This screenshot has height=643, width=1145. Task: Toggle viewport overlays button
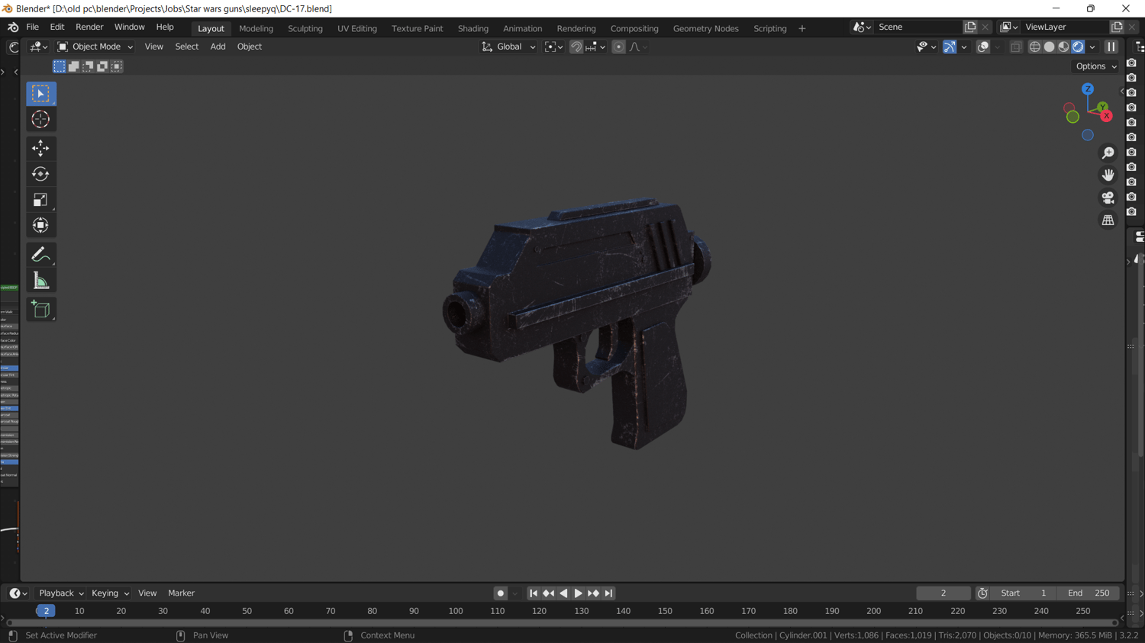tap(983, 47)
